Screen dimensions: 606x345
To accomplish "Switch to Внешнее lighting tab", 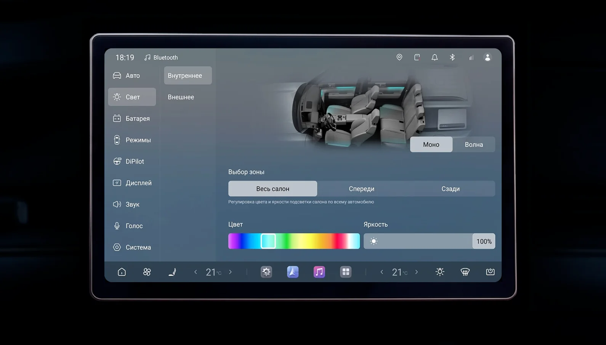I will tap(188, 97).
